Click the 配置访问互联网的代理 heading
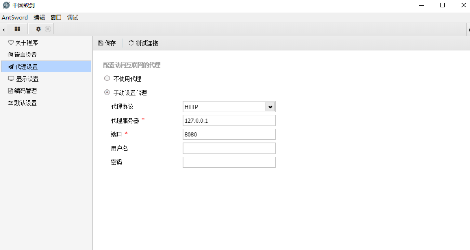This screenshot has width=470, height=250. (x=132, y=65)
